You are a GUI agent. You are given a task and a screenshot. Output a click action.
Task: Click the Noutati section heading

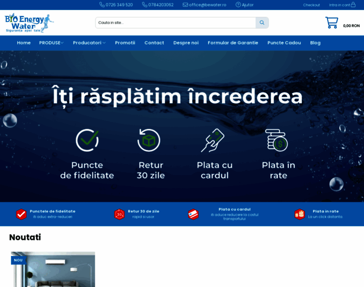point(25,237)
